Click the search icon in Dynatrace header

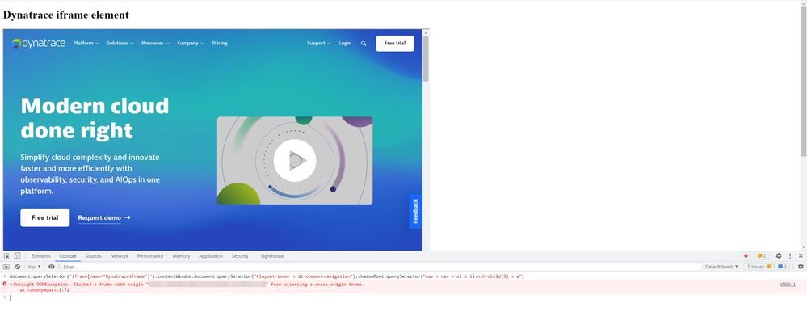[364, 44]
